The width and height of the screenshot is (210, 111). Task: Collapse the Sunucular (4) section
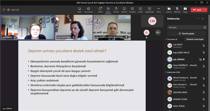tap(166, 39)
